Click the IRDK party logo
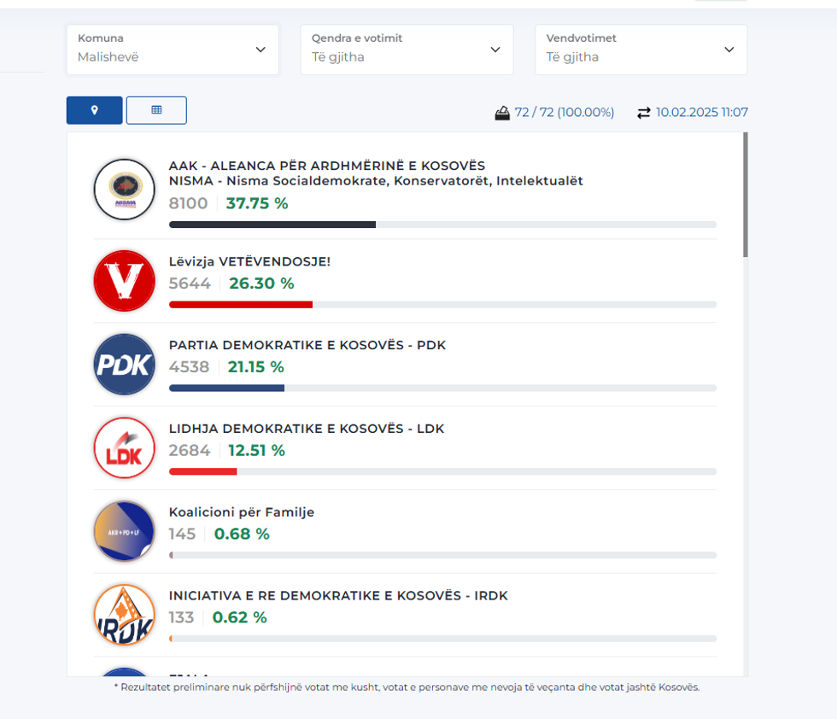 [x=124, y=615]
